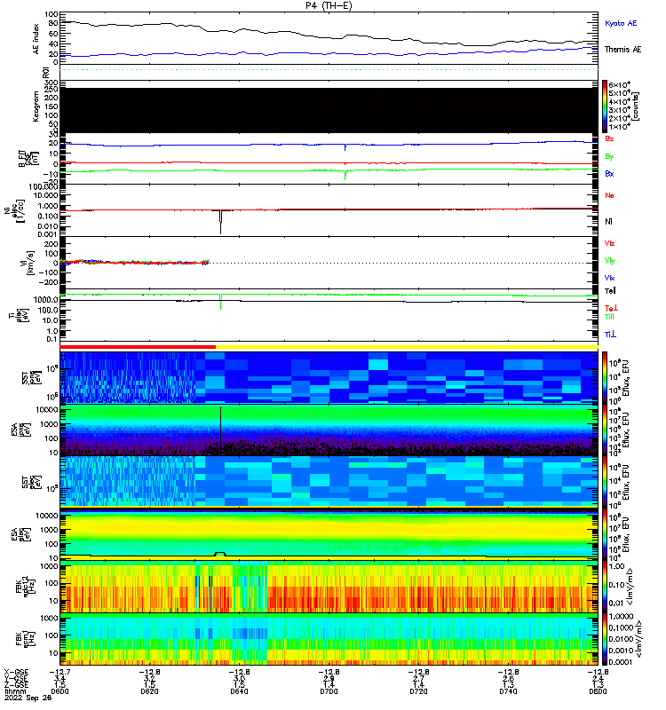Click the red "Ne" density legend label
This screenshot has width=666, height=710.
click(609, 195)
